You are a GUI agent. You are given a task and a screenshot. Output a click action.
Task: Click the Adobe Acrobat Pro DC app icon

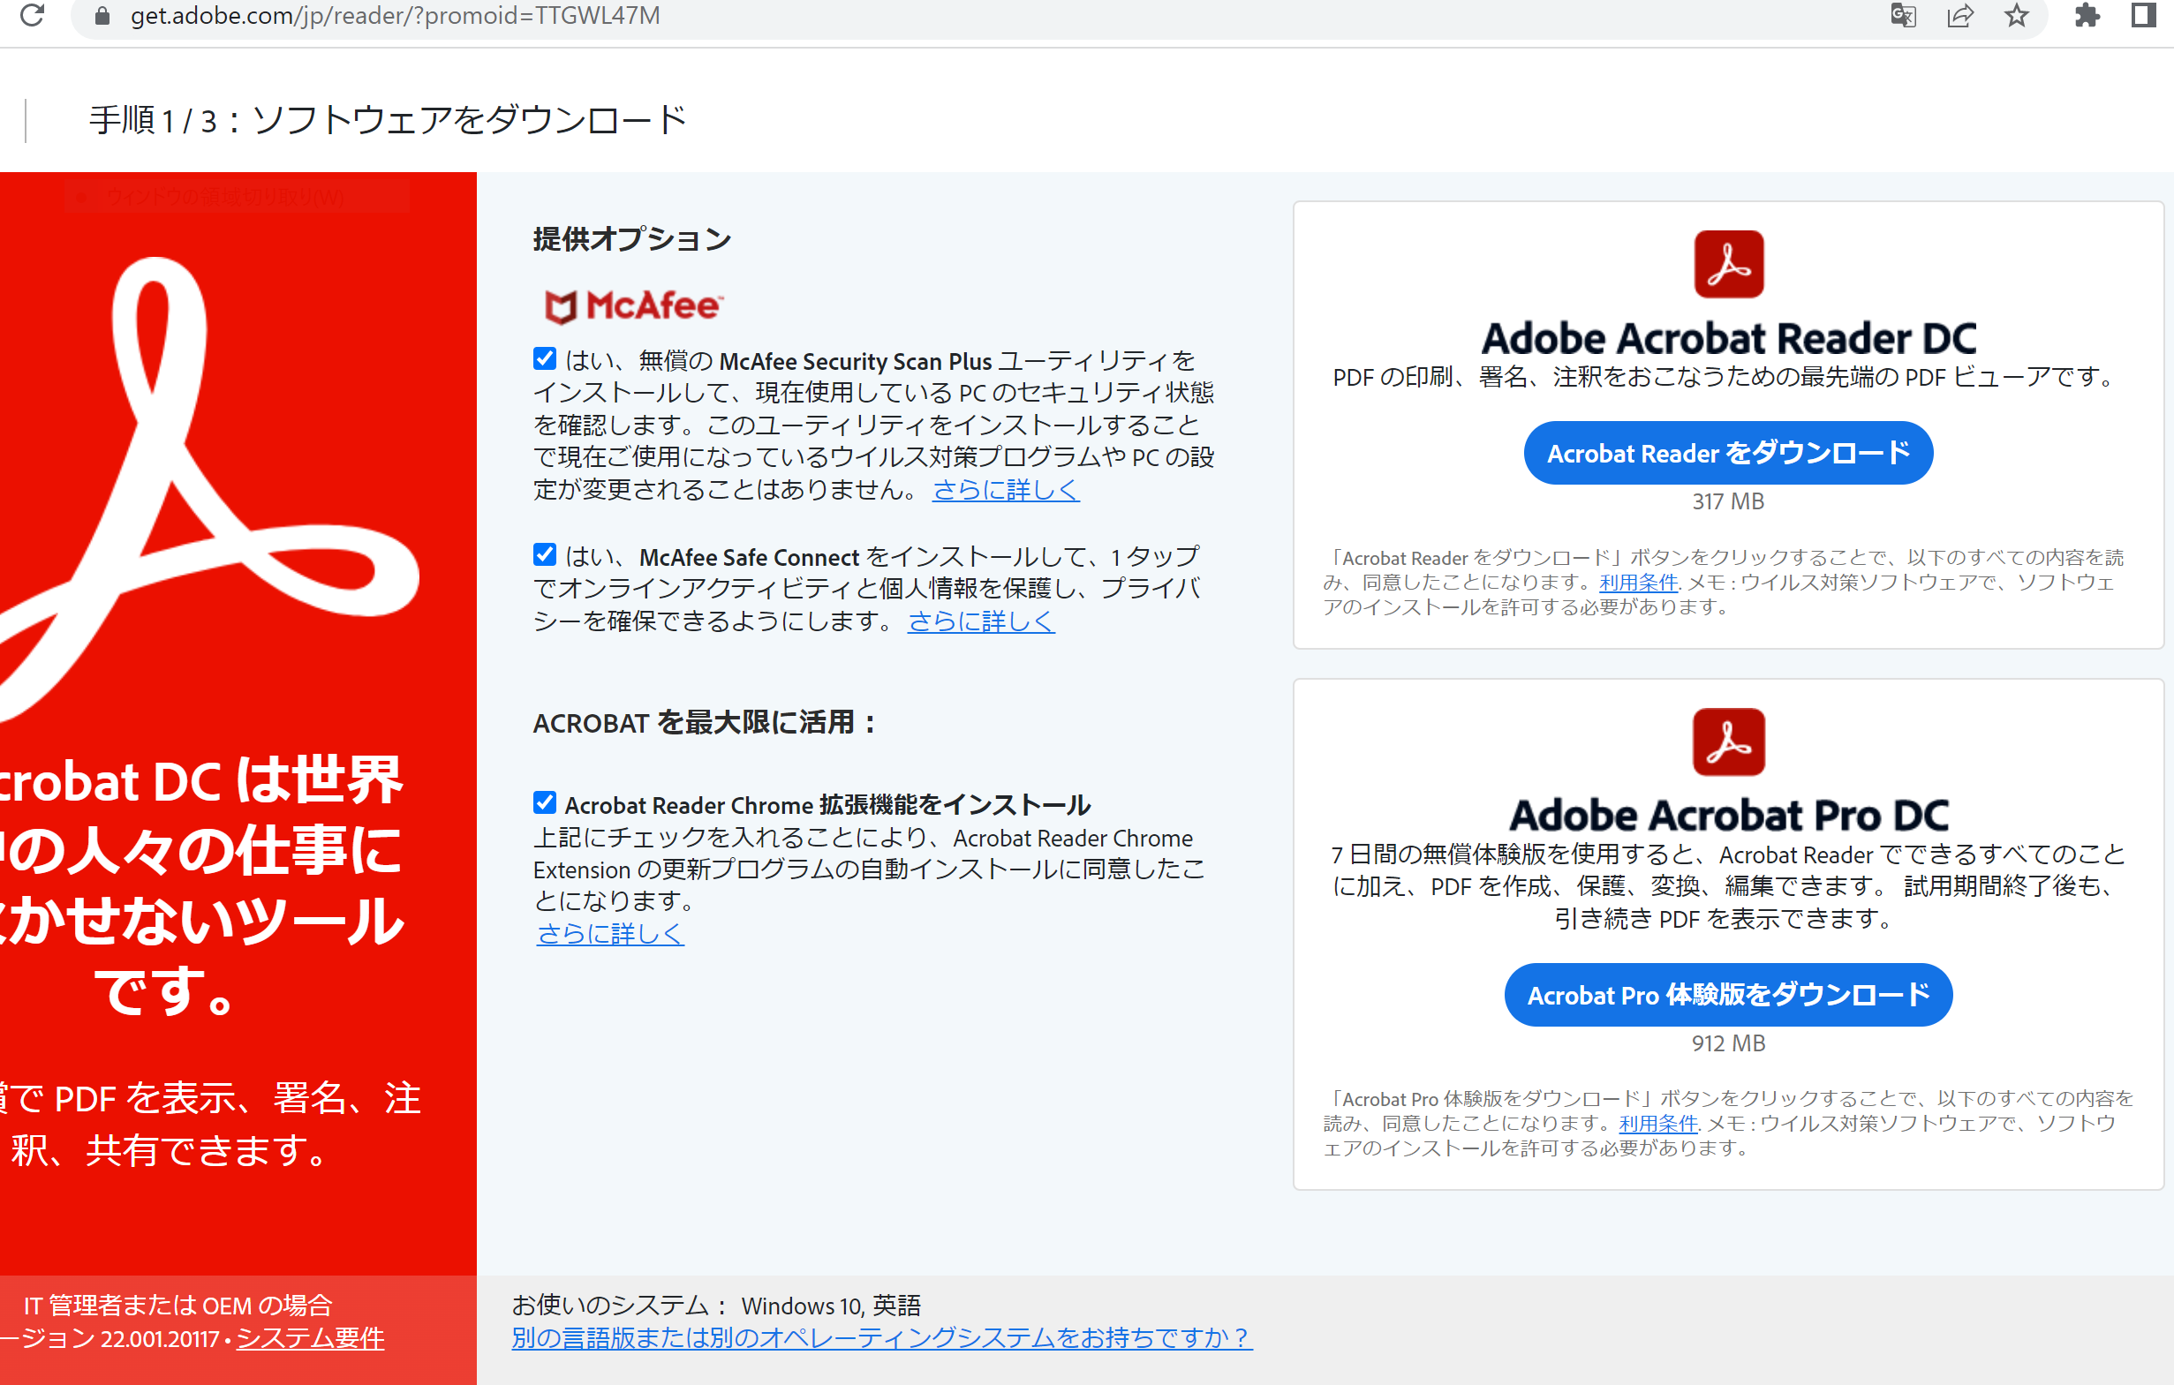1728,741
